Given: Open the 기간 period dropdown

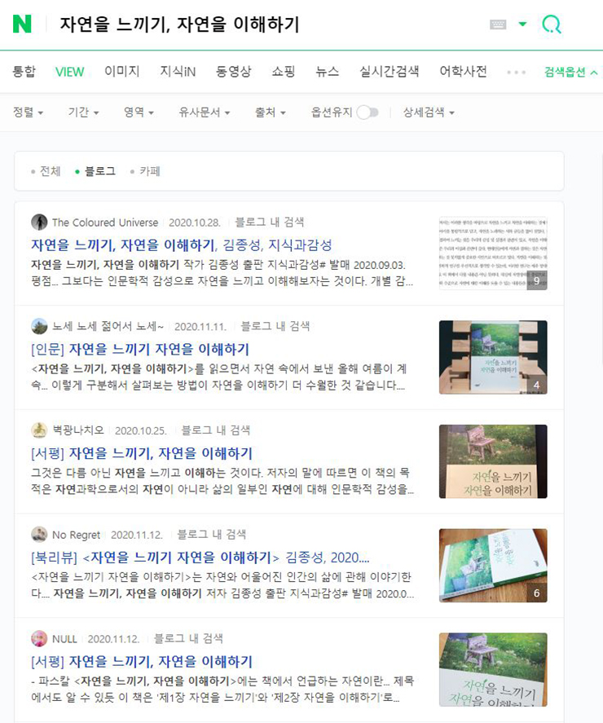Looking at the screenshot, I should click(x=83, y=112).
